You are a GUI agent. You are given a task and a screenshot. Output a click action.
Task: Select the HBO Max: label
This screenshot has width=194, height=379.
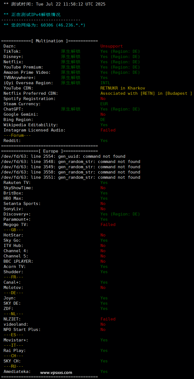click(14, 198)
